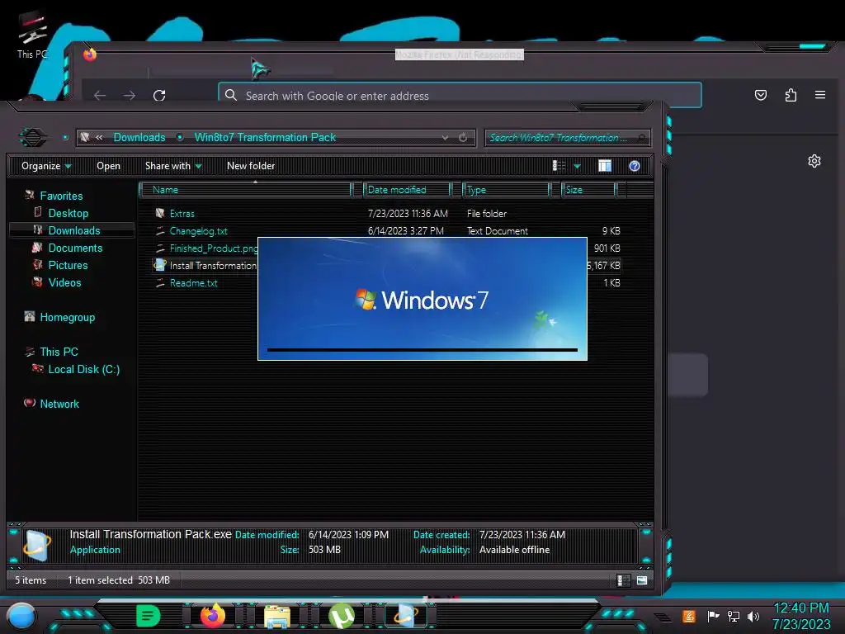Open green notes app on taskbar
Viewport: 845px width, 634px height.
149,616
